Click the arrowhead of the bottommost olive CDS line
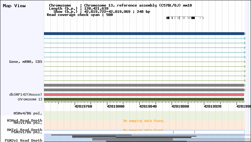251x142 pixels. point(245,80)
